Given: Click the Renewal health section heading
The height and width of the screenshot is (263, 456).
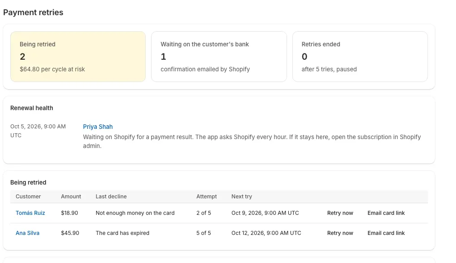Looking at the screenshot, I should click(32, 108).
